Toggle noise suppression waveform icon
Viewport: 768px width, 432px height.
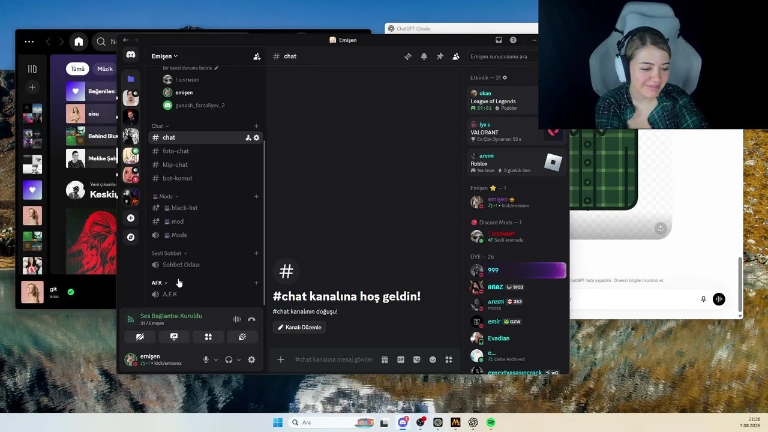[237, 319]
